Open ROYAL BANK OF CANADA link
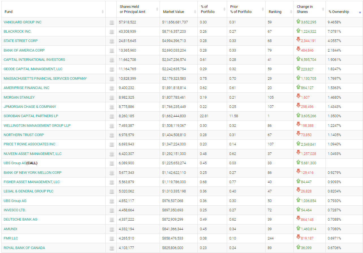The height and width of the screenshot is (253, 363). click(x=24, y=248)
